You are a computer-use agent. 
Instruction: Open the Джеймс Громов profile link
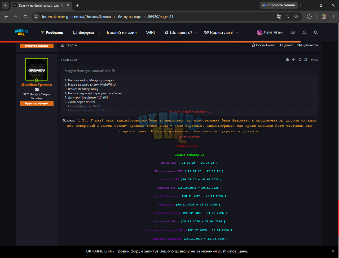pos(37,85)
